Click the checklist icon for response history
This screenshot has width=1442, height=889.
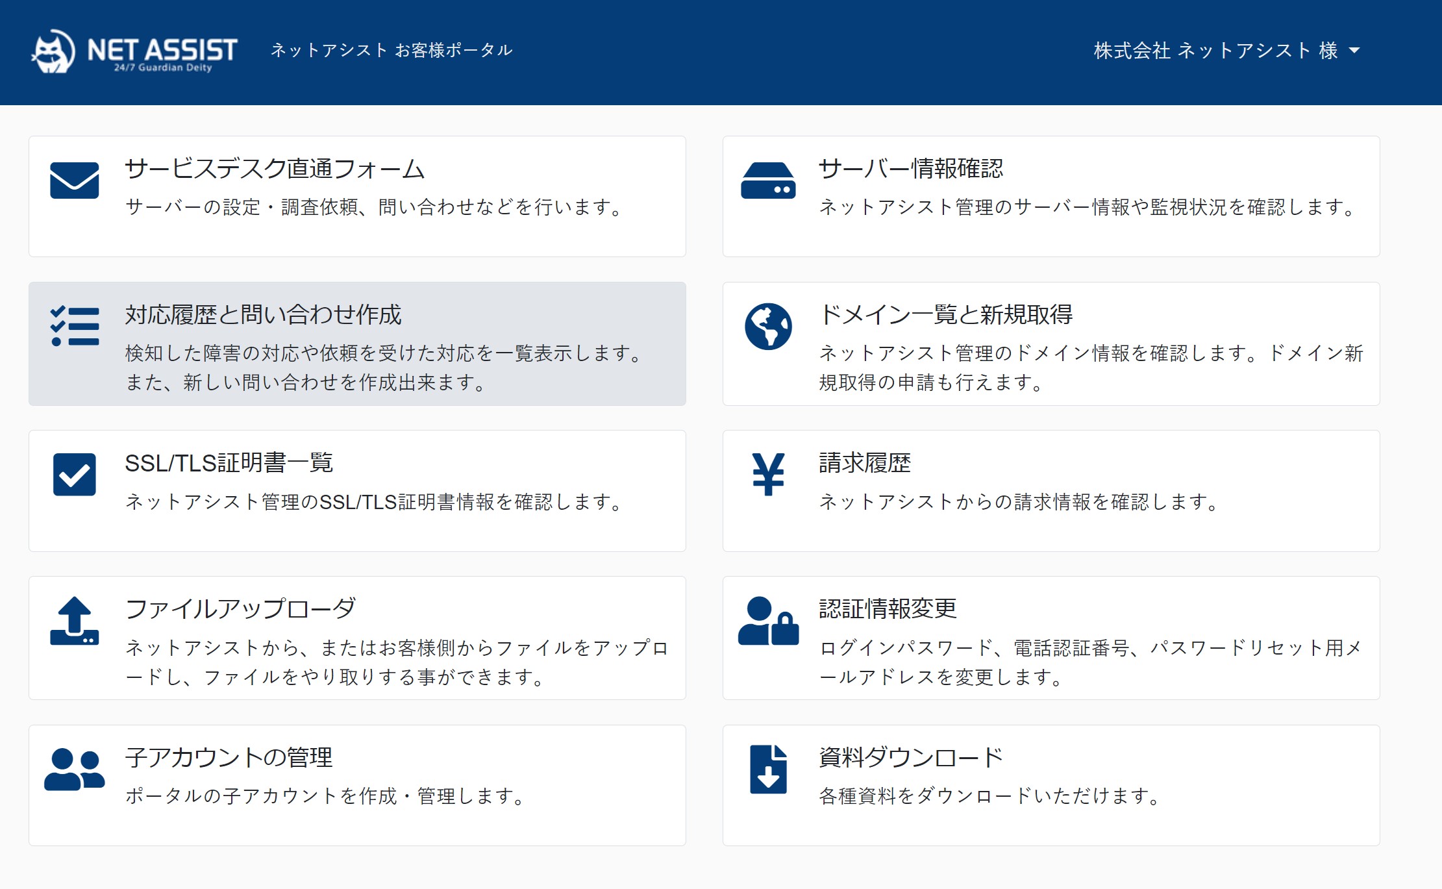coord(75,326)
